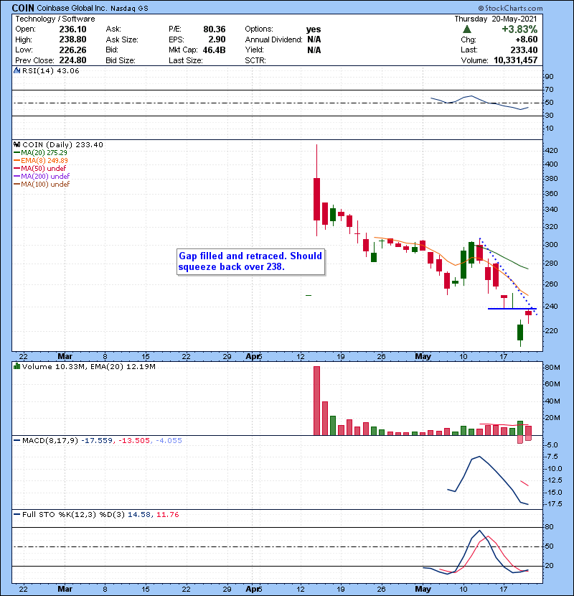Click the Open value 236.10
Viewport: 574px width, 596px height.
pyautogui.click(x=72, y=29)
